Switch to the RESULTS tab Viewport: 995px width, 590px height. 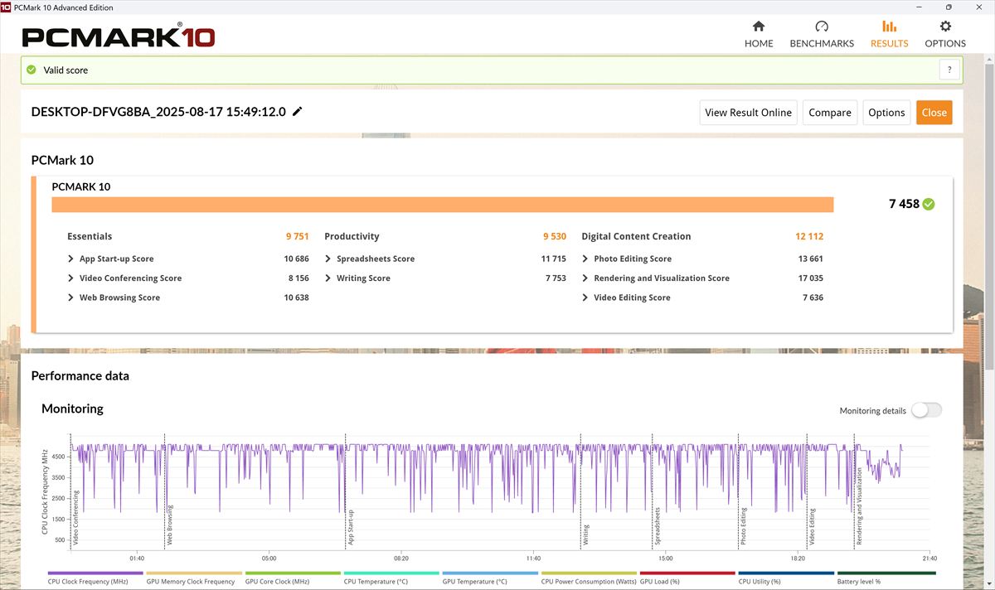coord(890,34)
